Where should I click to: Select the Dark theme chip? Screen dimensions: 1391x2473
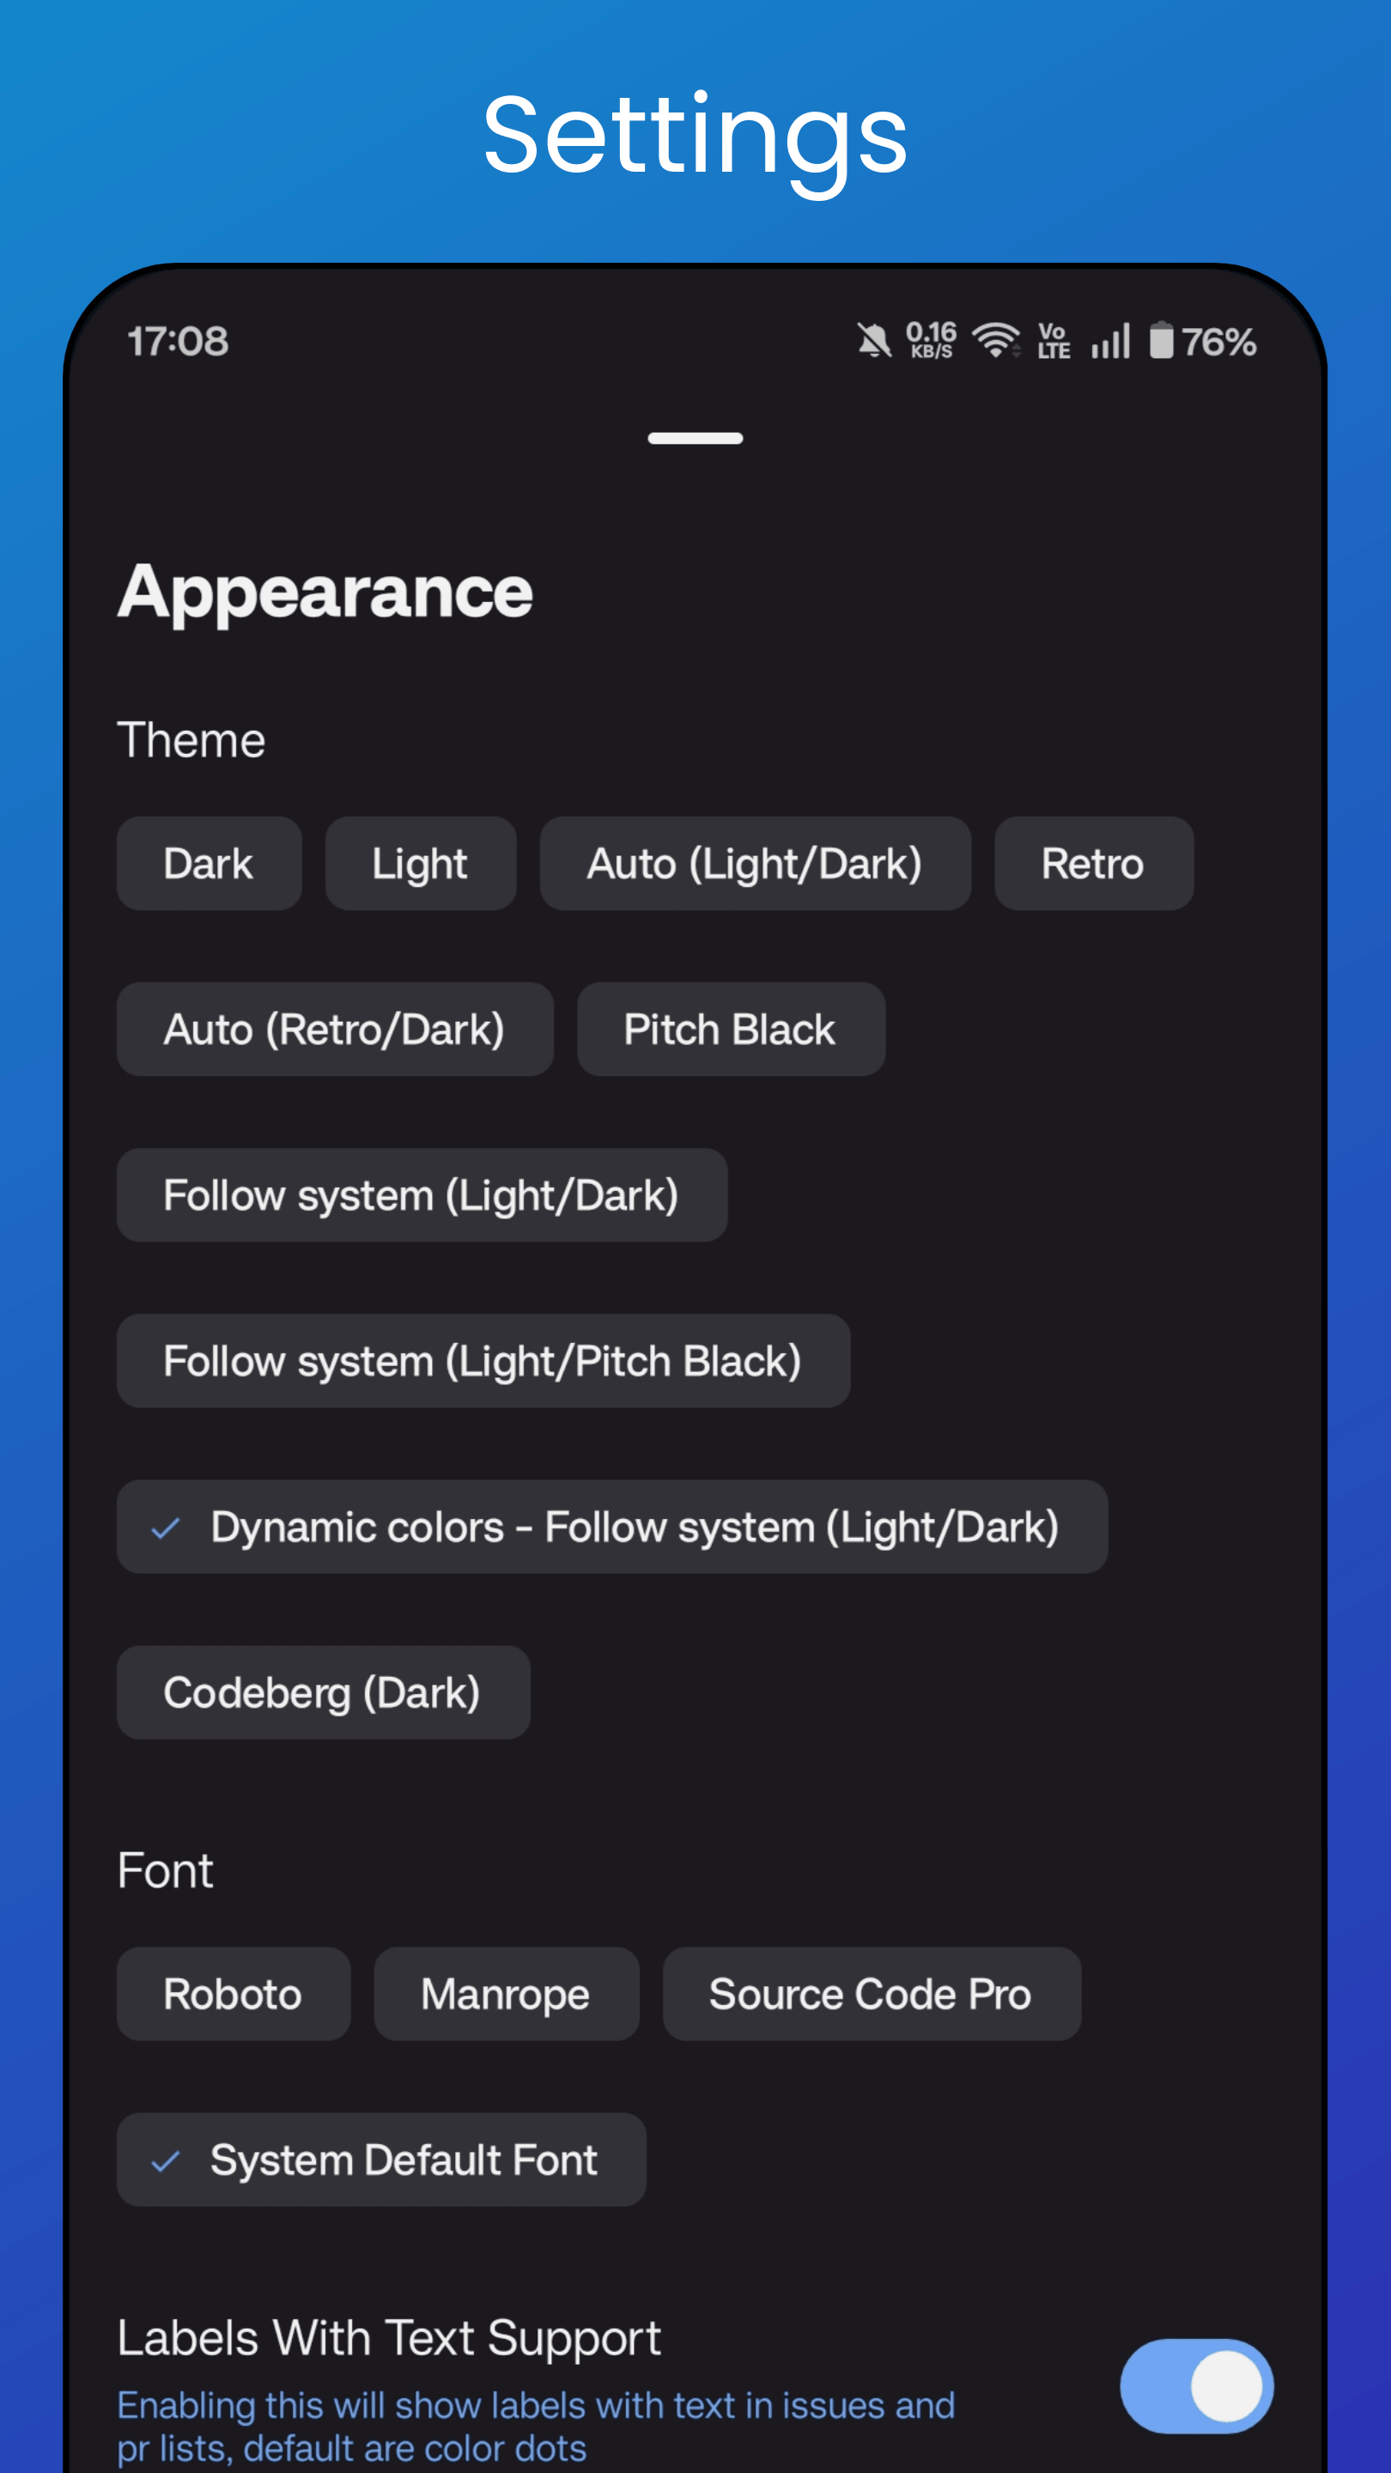210,863
